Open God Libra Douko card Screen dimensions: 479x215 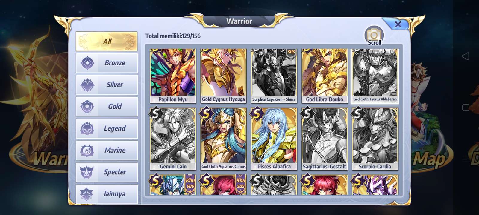[325, 76]
